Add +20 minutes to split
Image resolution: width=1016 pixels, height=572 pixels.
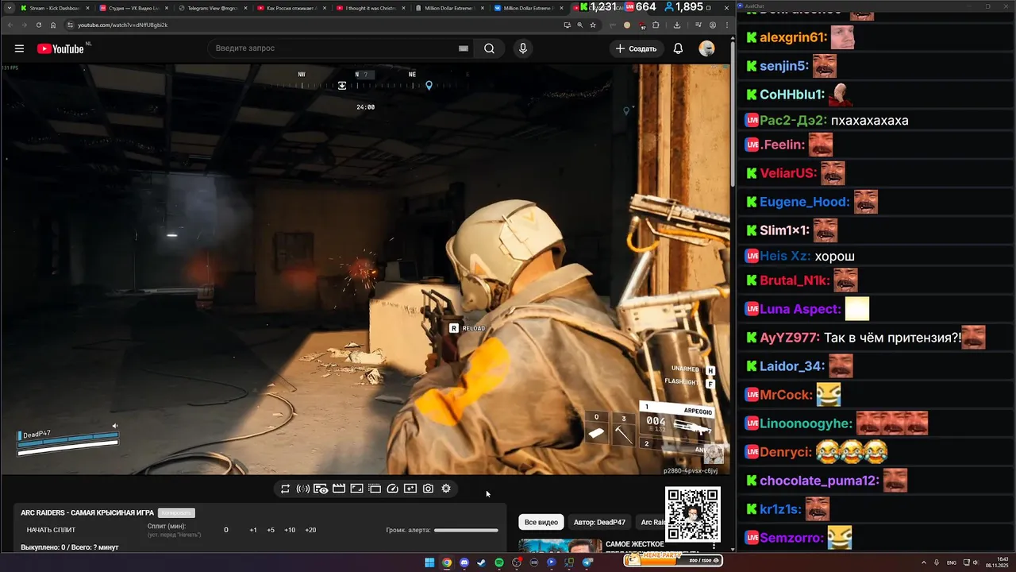click(310, 530)
